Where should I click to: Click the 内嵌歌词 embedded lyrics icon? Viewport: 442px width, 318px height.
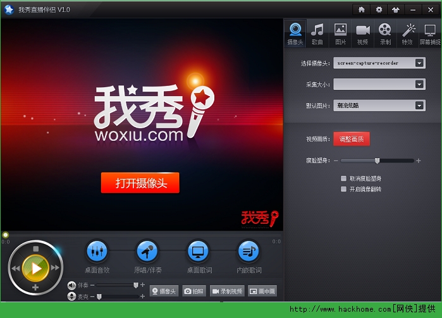[x=249, y=250]
